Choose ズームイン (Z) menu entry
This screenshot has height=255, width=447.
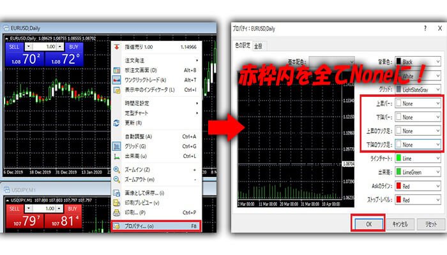156,170
